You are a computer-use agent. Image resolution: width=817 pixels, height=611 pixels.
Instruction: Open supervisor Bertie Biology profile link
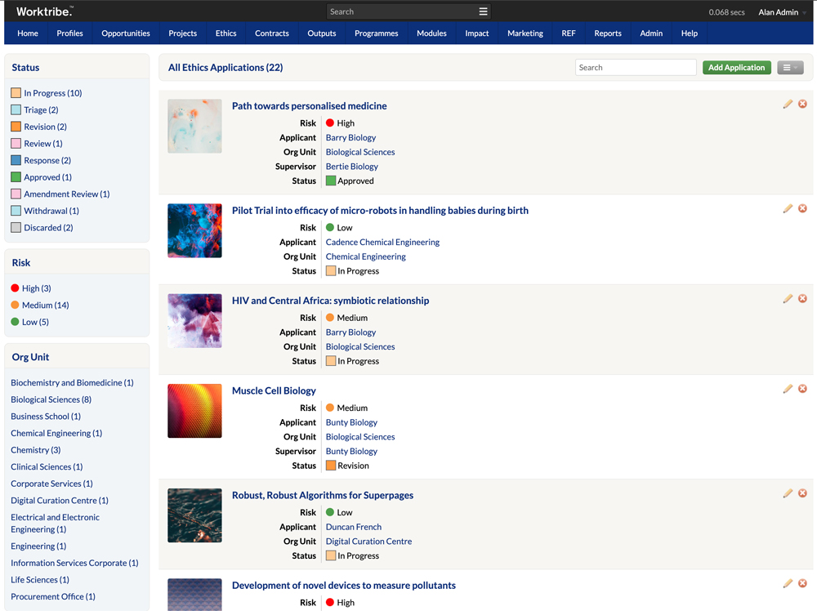(351, 167)
